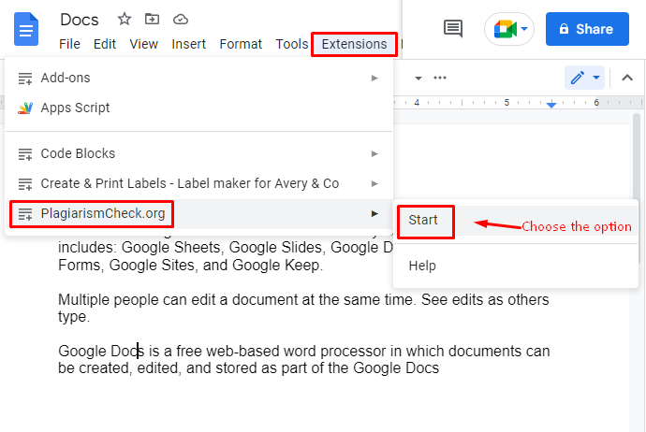Viewport: 646px width, 432px height.
Task: Expand the Create & Print Labels arrow
Action: [374, 183]
